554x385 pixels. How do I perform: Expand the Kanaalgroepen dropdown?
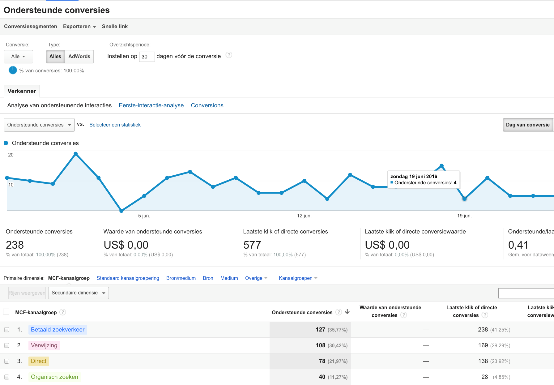pyautogui.click(x=298, y=278)
